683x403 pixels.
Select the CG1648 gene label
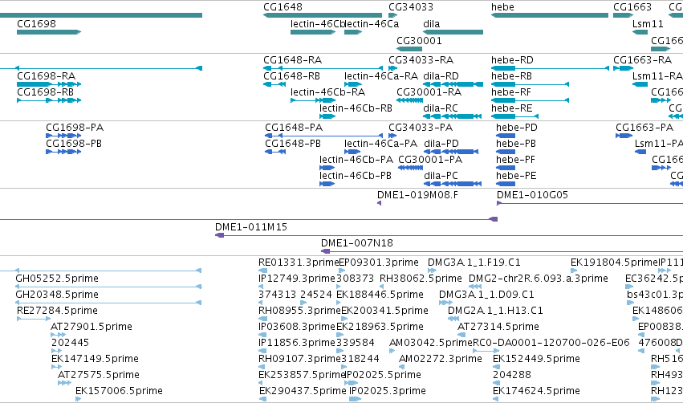point(283,7)
